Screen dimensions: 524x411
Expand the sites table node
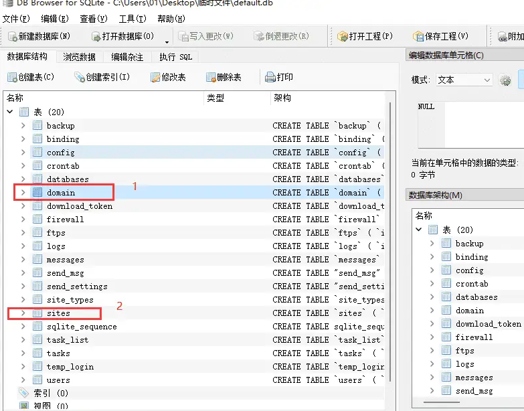[x=23, y=313]
